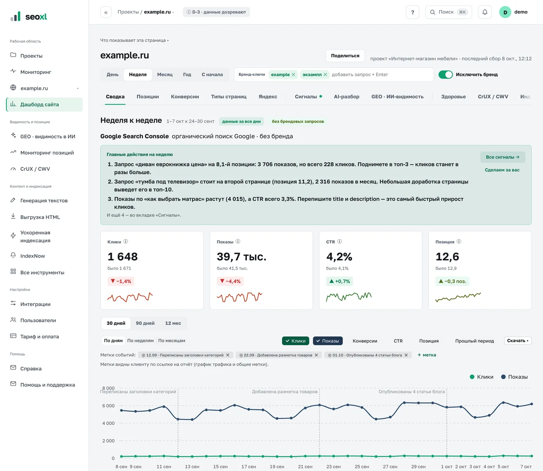Viewport: 543px width, 471px height.
Task: Show Прошлый период comparison on chart
Action: 474,341
